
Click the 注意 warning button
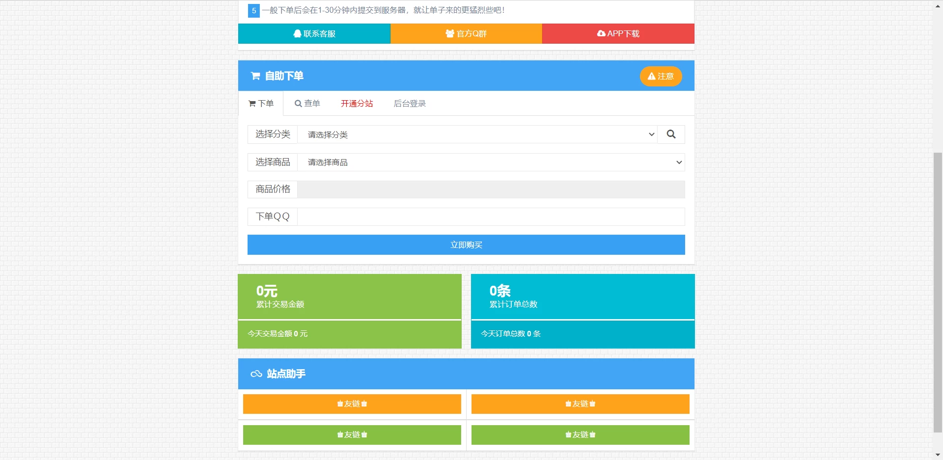[661, 76]
